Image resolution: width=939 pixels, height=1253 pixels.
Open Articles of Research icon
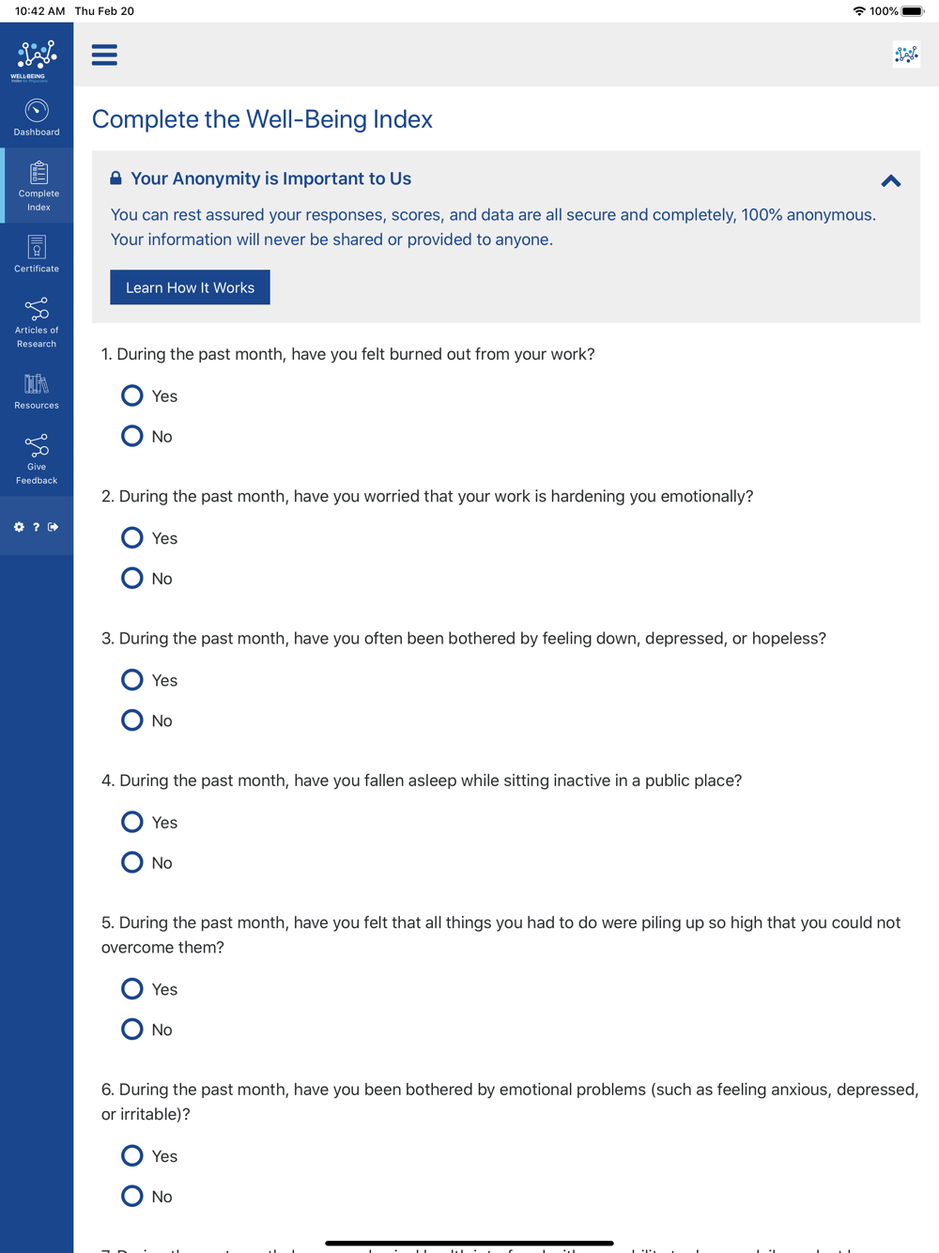pos(37,308)
